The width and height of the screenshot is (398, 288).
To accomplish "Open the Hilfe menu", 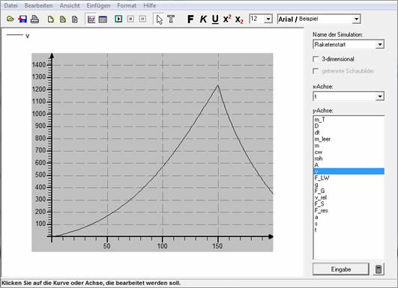I will pyautogui.click(x=149, y=5).
